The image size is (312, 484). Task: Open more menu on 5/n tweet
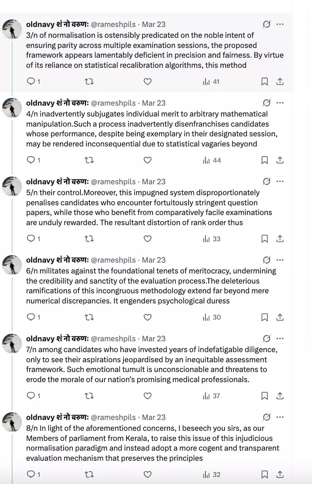280,181
